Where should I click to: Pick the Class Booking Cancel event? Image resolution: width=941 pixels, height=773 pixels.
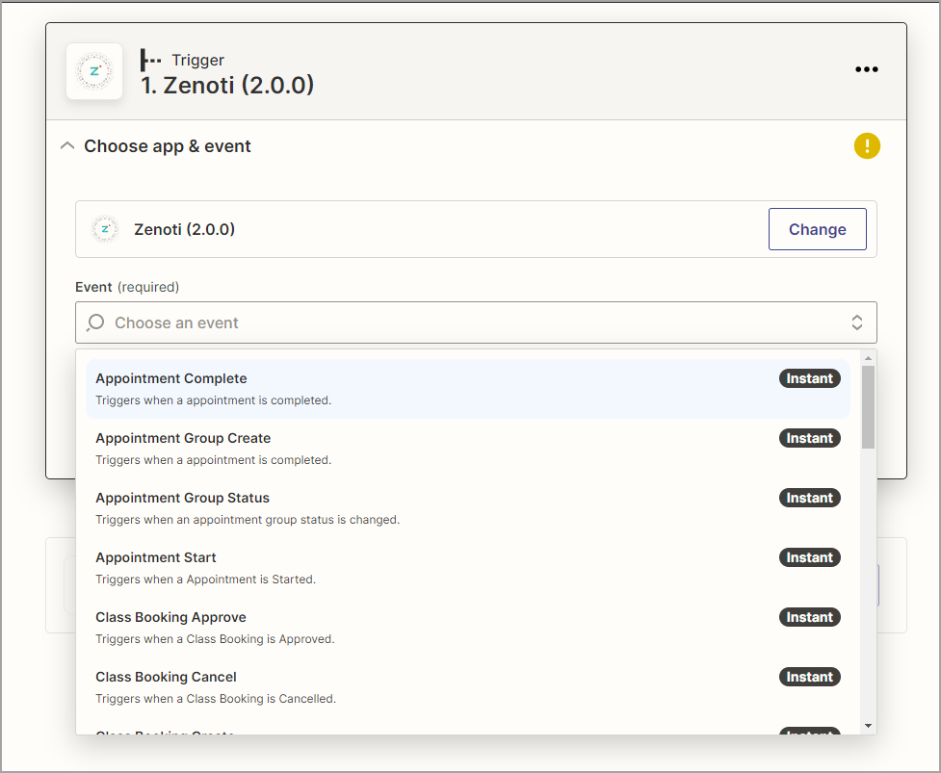click(468, 687)
